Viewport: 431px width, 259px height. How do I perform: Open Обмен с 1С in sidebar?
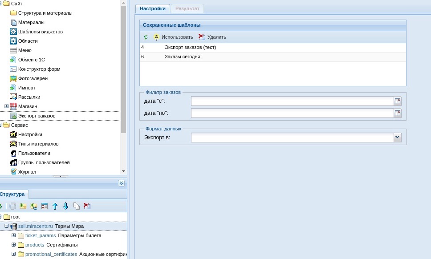click(31, 60)
